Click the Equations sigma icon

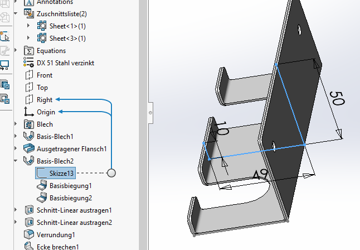point(29,51)
